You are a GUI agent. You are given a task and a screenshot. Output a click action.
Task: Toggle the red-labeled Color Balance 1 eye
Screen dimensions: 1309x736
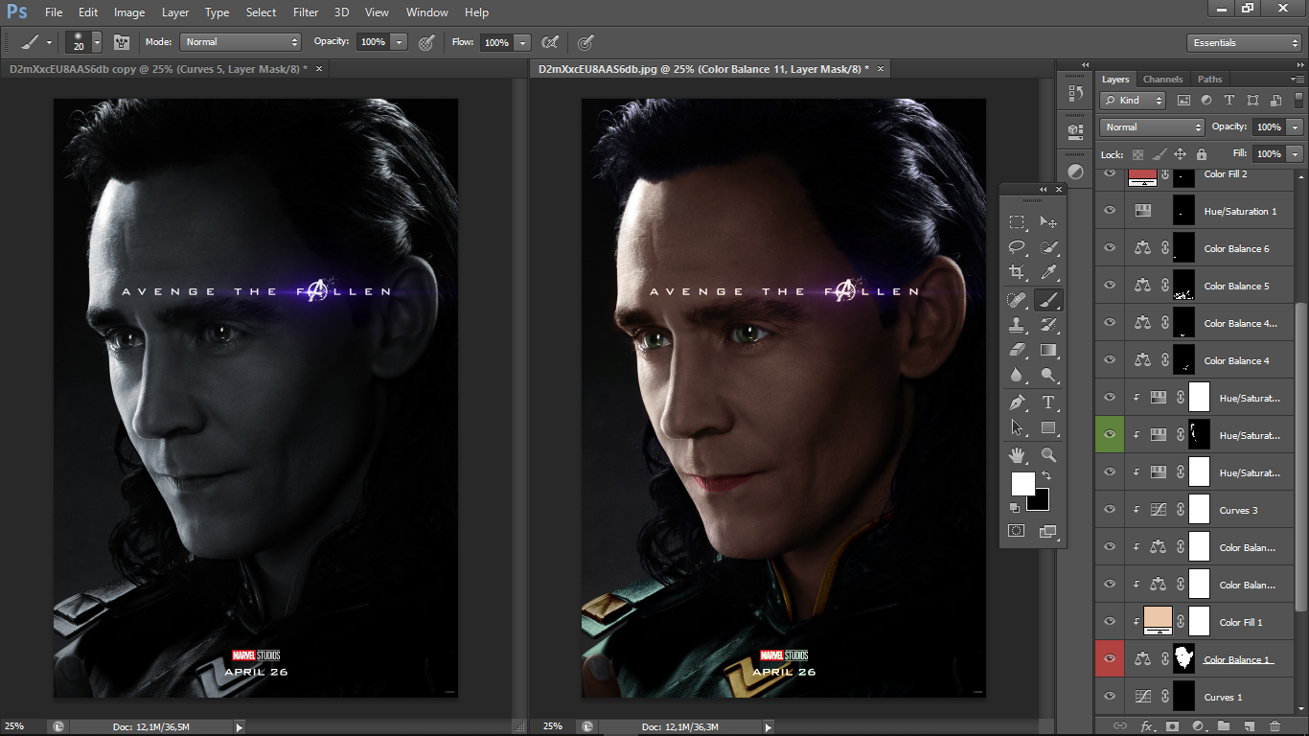tap(1110, 659)
